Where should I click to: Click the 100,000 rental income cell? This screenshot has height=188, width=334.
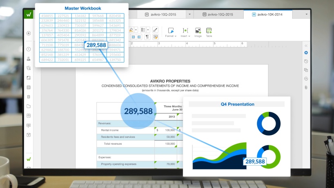[166, 130]
